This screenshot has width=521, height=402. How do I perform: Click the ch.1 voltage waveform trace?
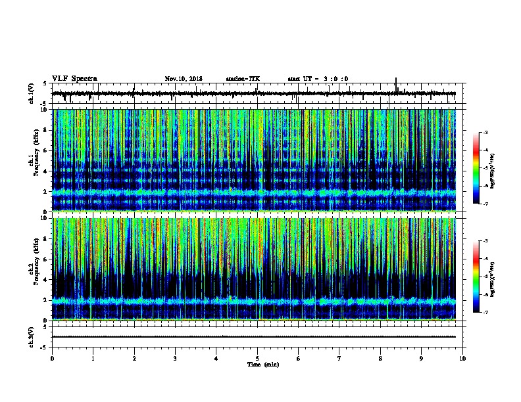[254, 93]
